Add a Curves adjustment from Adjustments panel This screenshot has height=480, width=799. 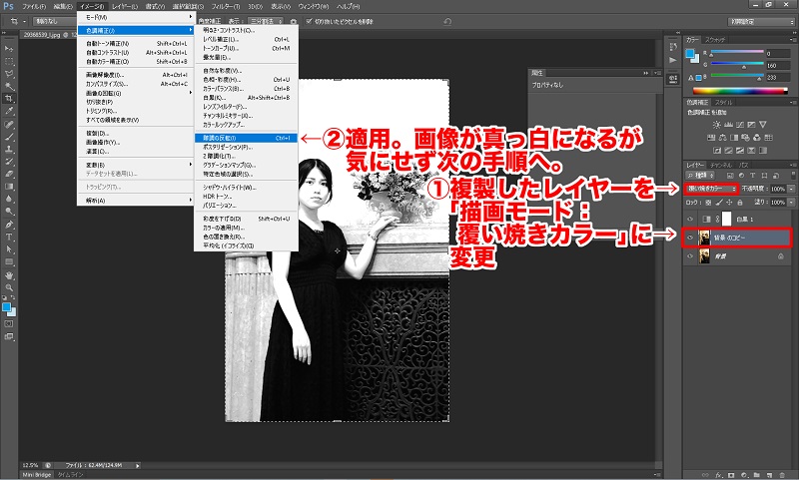pyautogui.click(x=740, y=124)
